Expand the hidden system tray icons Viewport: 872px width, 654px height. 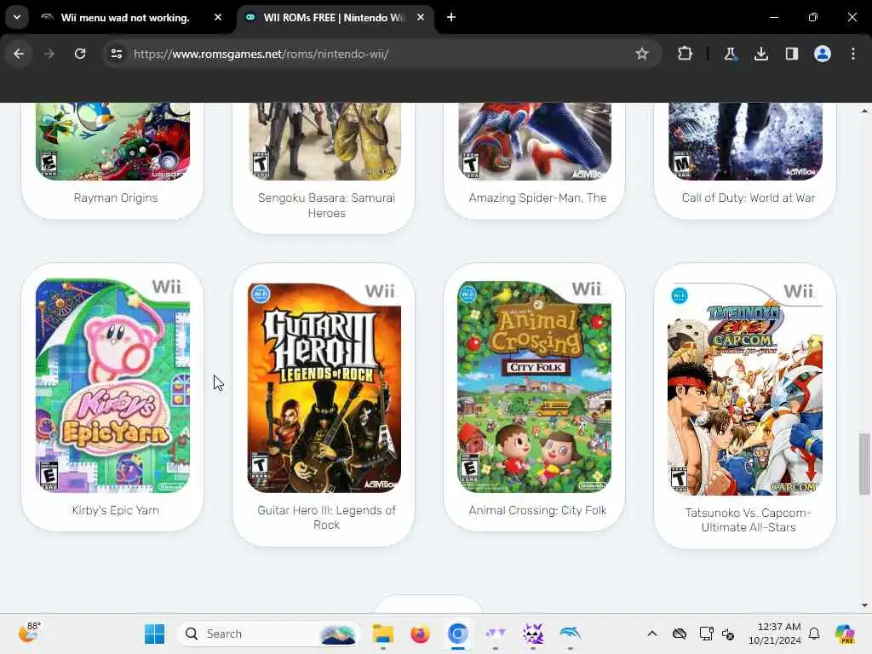[x=652, y=634]
